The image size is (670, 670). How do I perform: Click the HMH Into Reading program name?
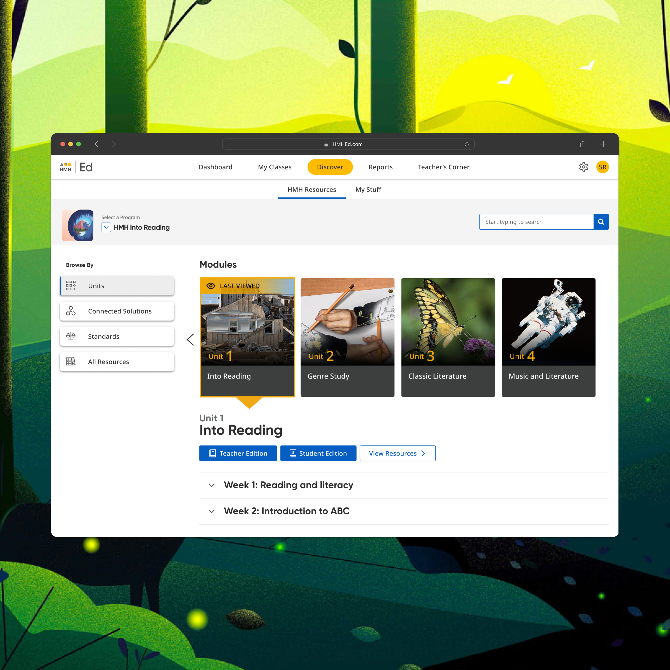tap(142, 228)
